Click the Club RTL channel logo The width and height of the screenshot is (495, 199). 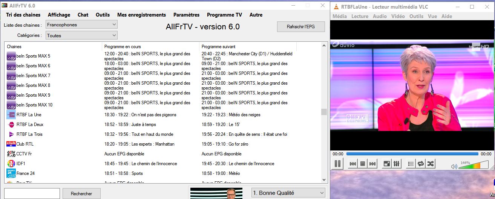(x=11, y=144)
